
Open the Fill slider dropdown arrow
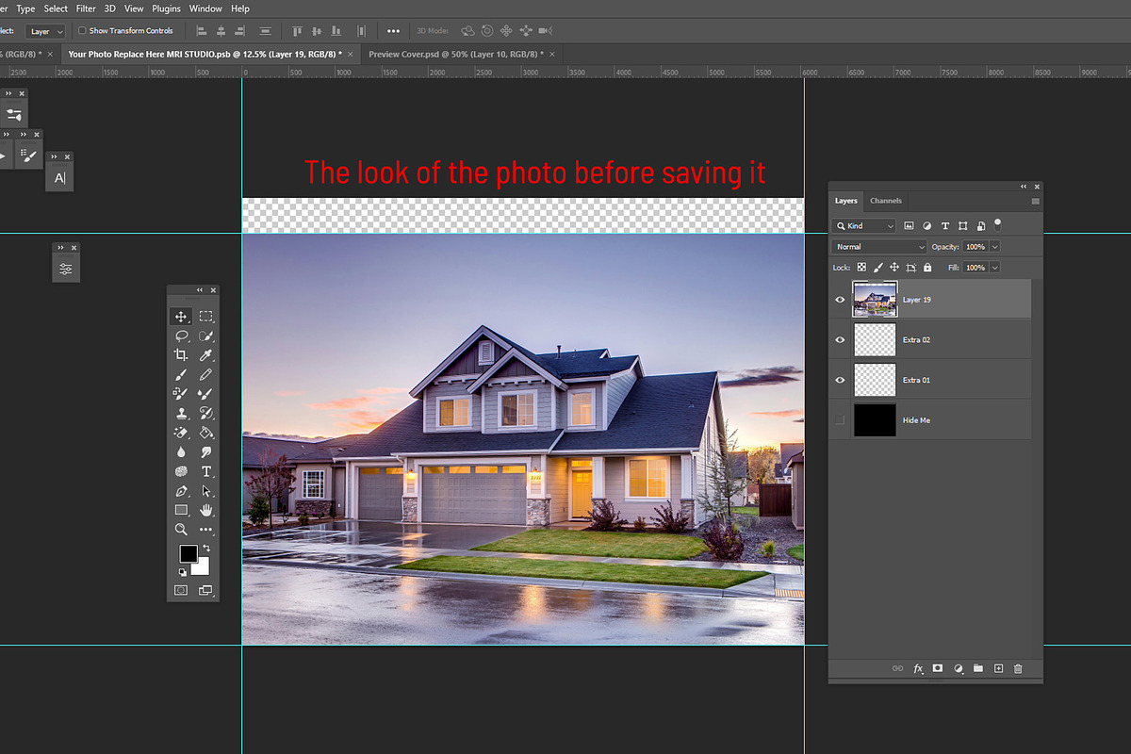(994, 268)
